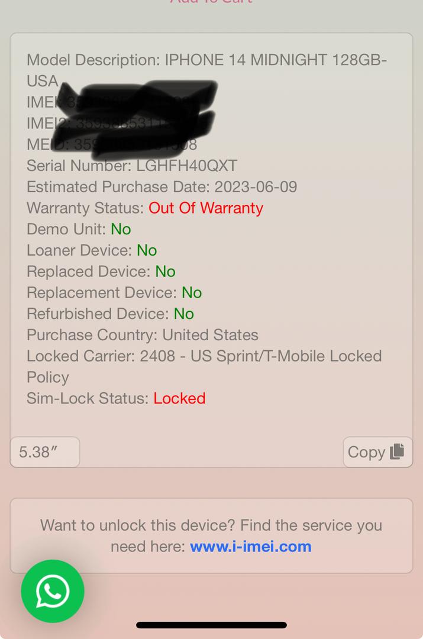This screenshot has height=639, width=423.
Task: Select the Purchase Country United States line
Action: (x=143, y=334)
